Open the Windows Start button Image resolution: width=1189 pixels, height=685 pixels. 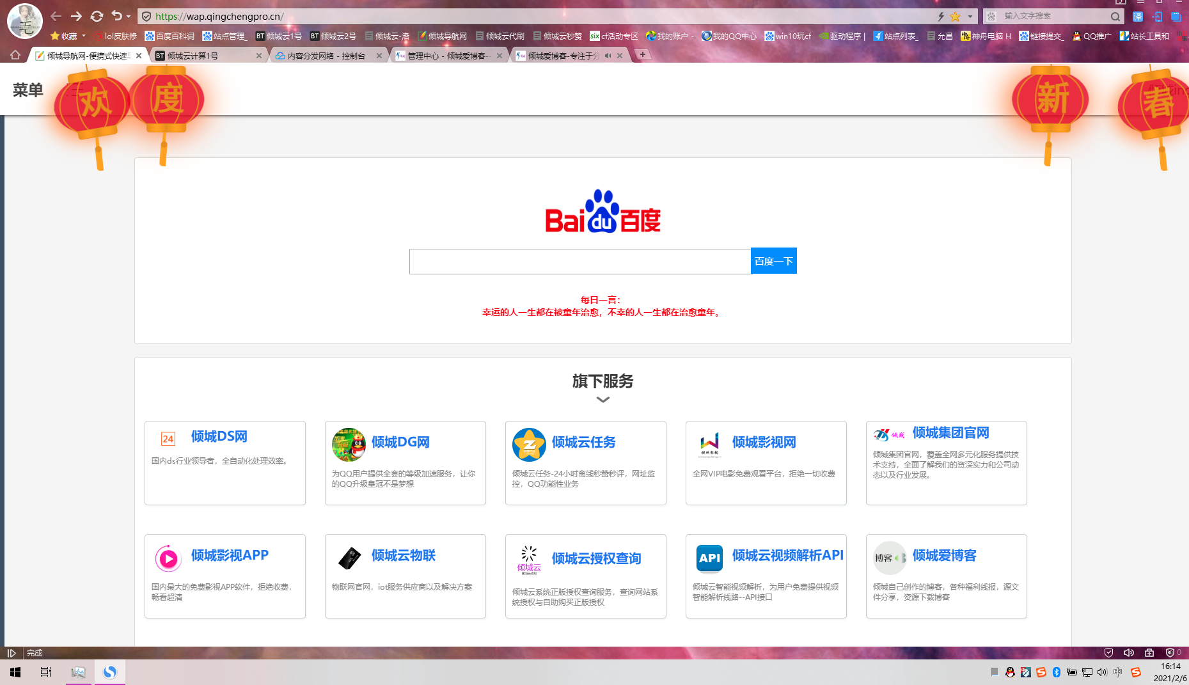click(x=15, y=672)
